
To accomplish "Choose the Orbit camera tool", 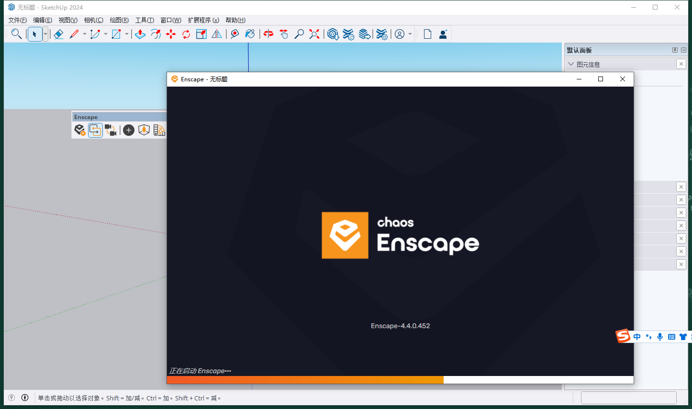I will (x=268, y=34).
